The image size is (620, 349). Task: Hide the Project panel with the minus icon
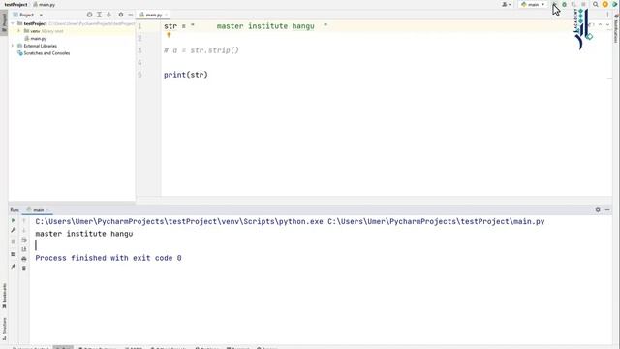click(x=131, y=15)
